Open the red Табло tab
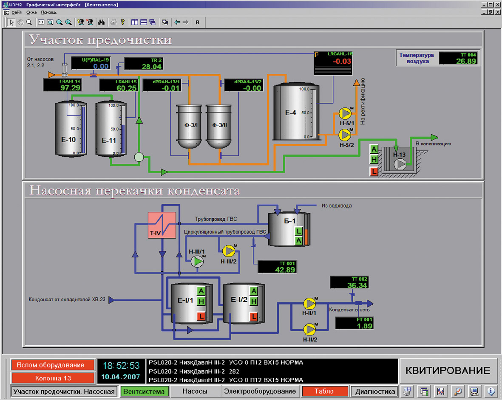 tap(324, 392)
